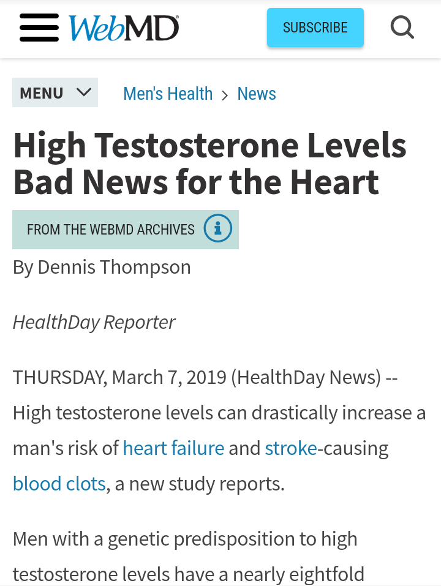Click the archives info icon
This screenshot has width=441, height=586.
(x=218, y=228)
